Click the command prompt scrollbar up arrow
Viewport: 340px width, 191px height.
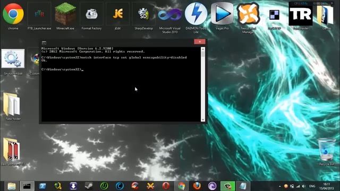point(203,49)
